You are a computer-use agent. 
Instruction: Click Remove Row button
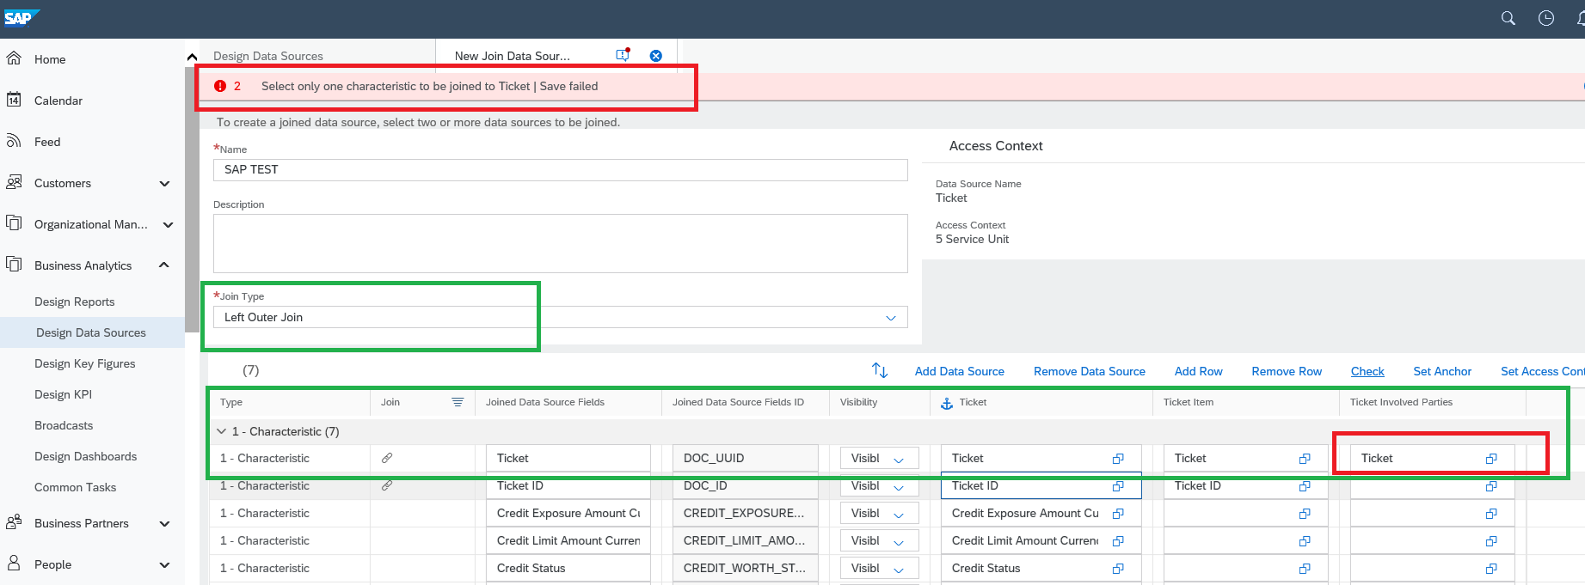tap(1287, 371)
